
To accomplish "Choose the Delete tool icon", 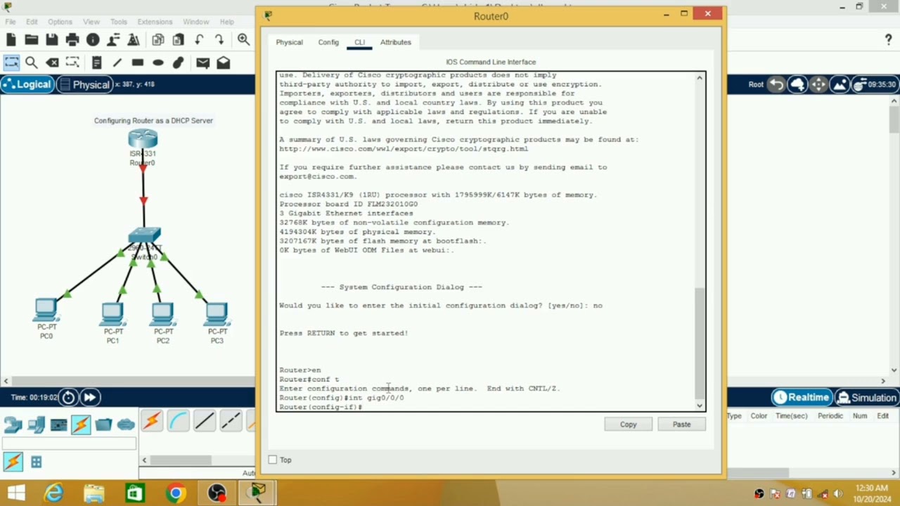I will click(52, 63).
